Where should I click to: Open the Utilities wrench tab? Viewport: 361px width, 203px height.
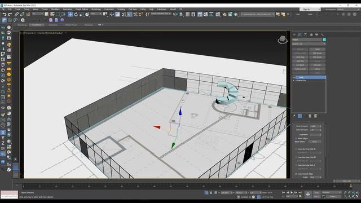322,34
